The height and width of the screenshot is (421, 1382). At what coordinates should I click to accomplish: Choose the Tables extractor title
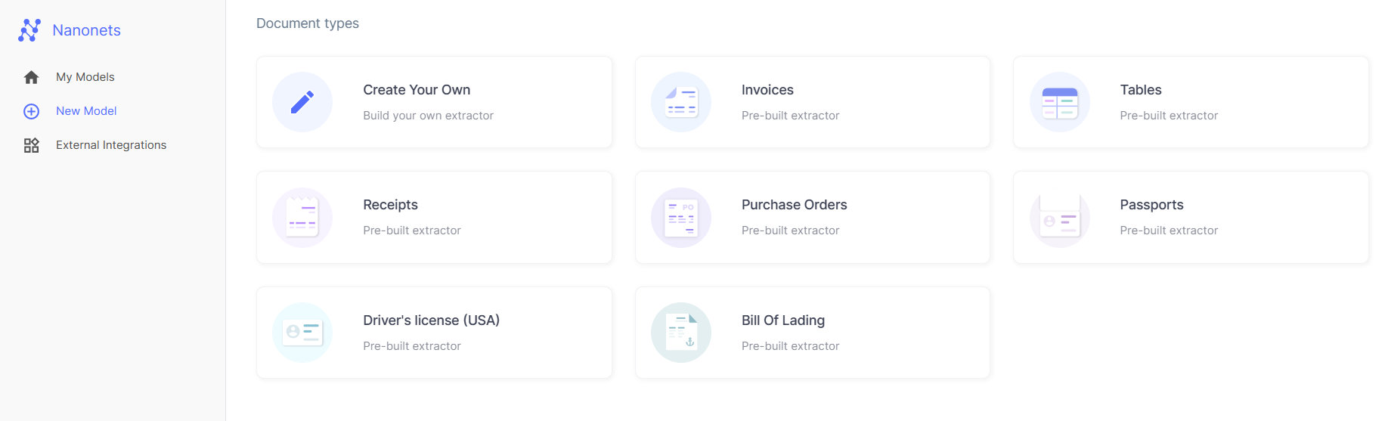1141,90
